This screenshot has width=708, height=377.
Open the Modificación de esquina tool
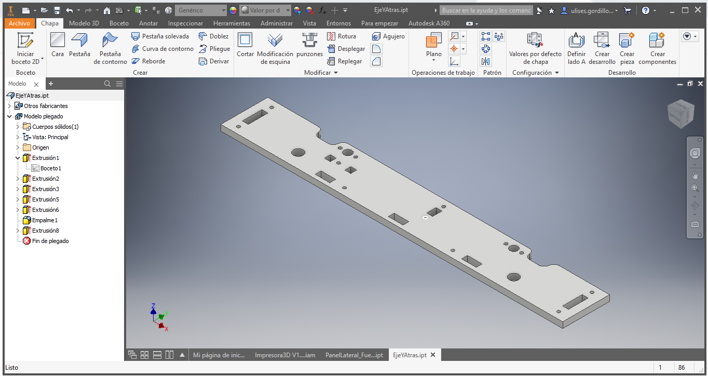click(275, 49)
